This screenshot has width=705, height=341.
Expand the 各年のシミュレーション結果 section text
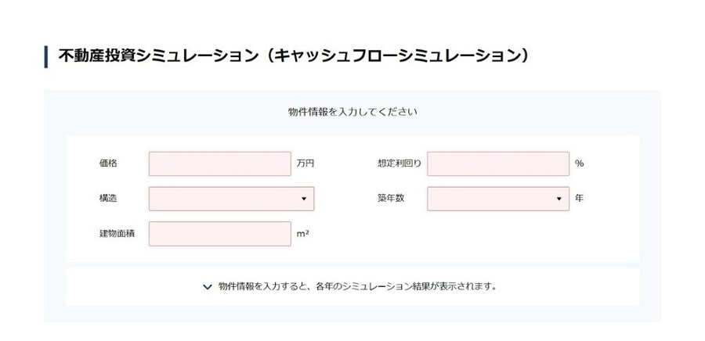point(357,286)
